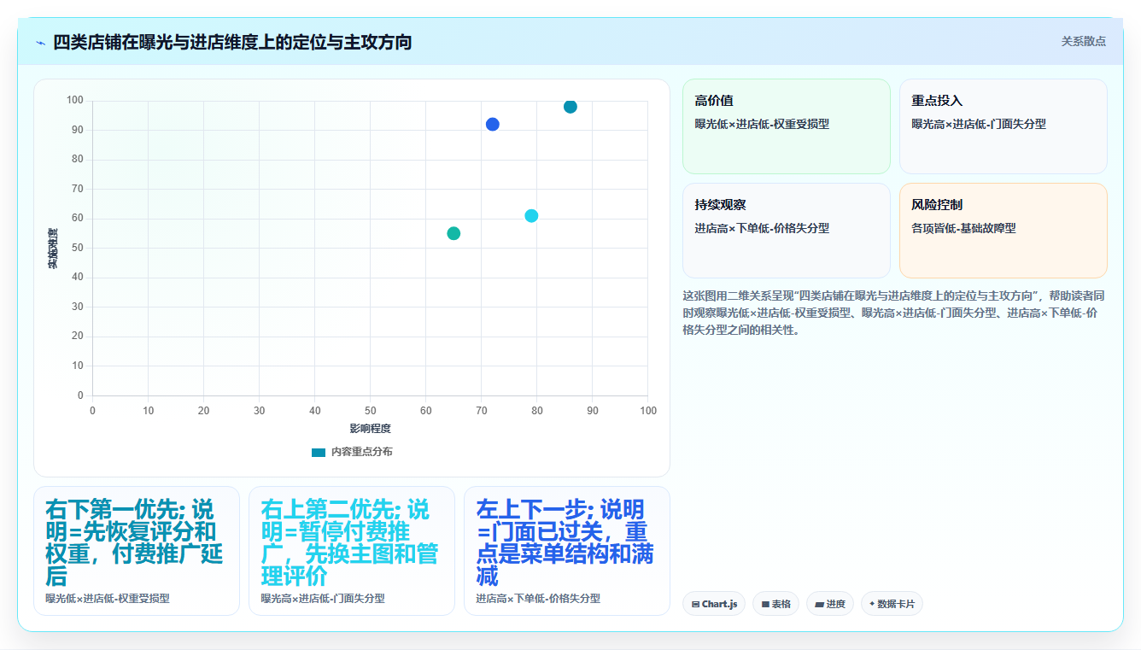
Task: Open the 高价值 card
Action: click(787, 126)
